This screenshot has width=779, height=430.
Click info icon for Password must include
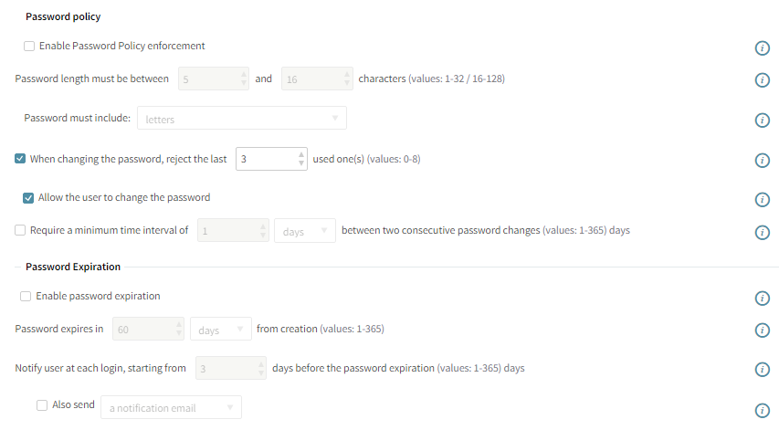point(762,121)
